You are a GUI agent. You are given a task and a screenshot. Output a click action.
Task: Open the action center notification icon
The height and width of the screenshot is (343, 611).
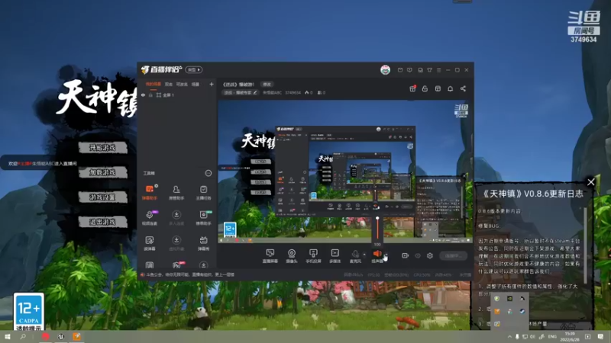pos(600,337)
